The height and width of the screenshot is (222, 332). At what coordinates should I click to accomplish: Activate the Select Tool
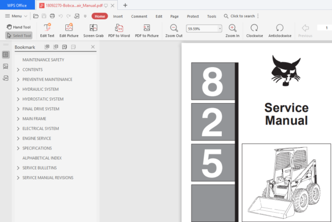click(x=19, y=35)
